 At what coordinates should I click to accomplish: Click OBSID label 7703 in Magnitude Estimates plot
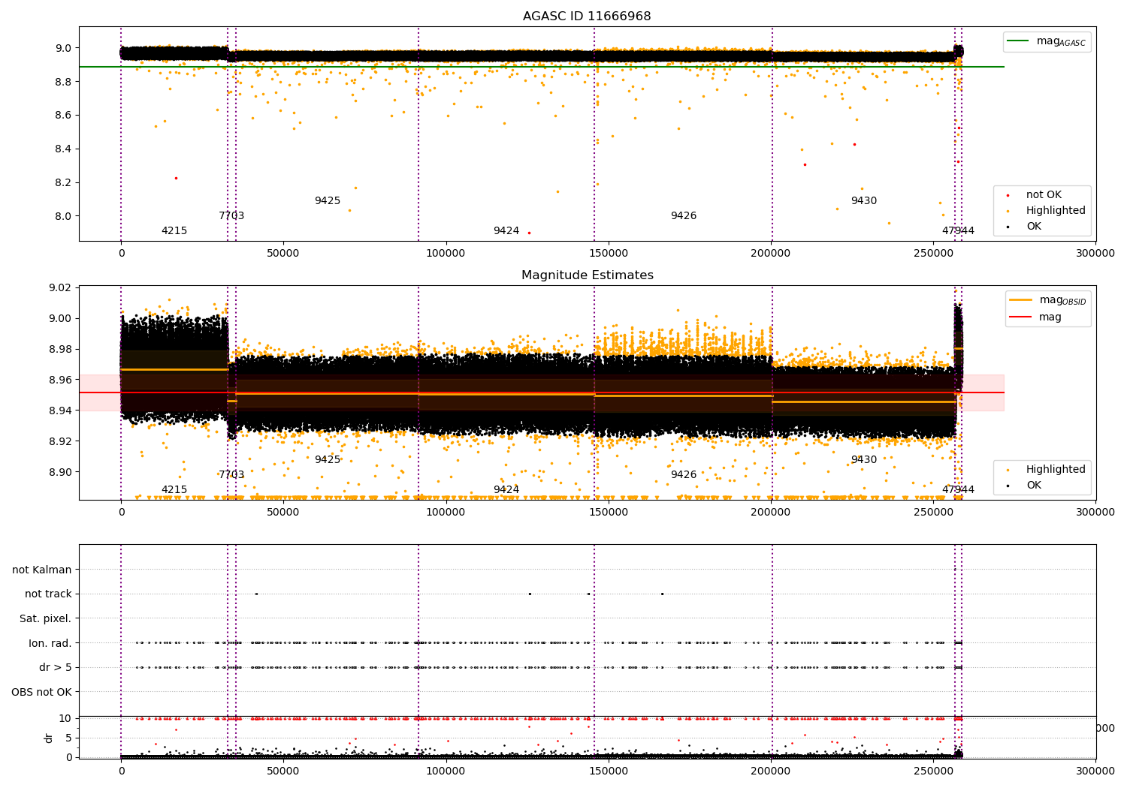pos(231,475)
